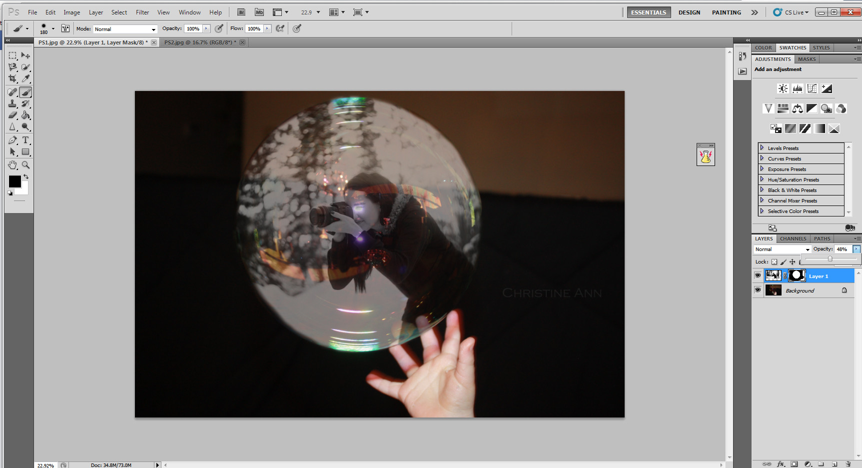Switch to the PS2.jpg document tab
The width and height of the screenshot is (862, 468).
(x=200, y=42)
